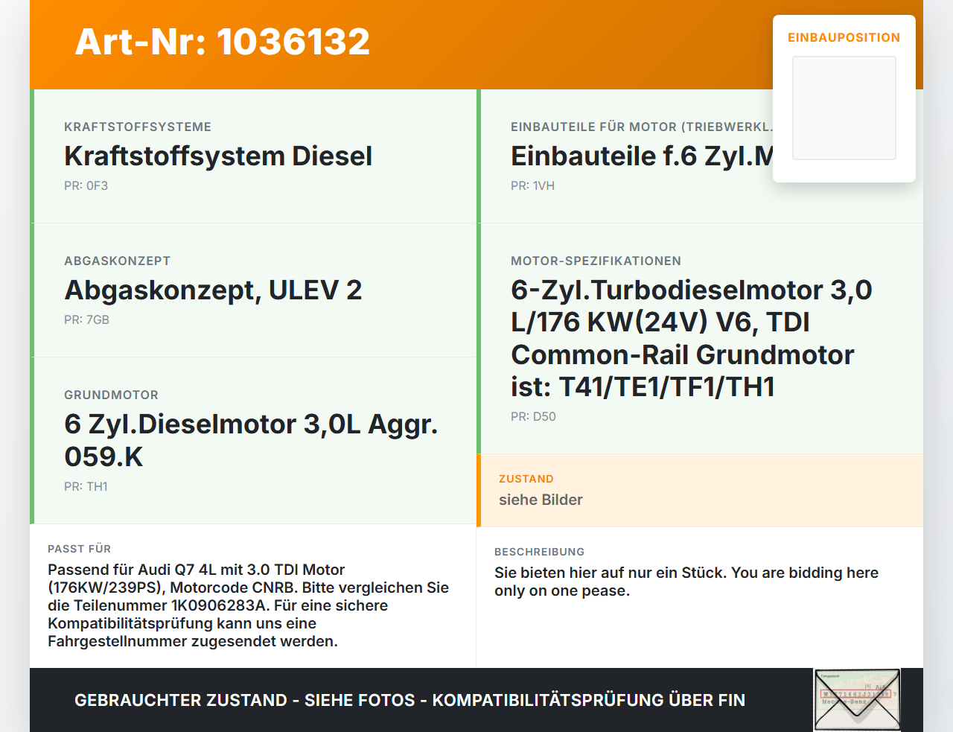Select the Abgaskonzept, ULEV 2 entry
The width and height of the screenshot is (953, 732).
coord(214,290)
